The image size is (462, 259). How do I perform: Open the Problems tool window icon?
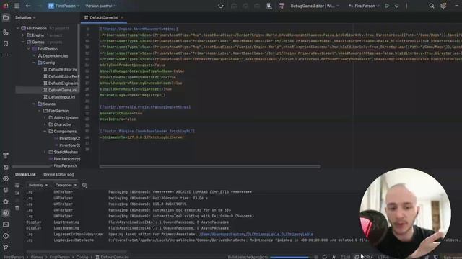point(6,236)
